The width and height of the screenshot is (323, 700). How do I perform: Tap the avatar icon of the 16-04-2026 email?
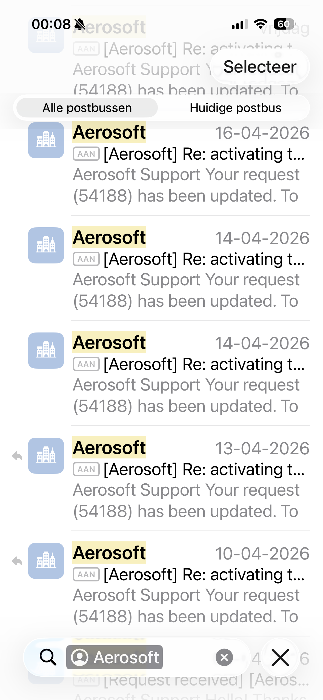(x=46, y=140)
